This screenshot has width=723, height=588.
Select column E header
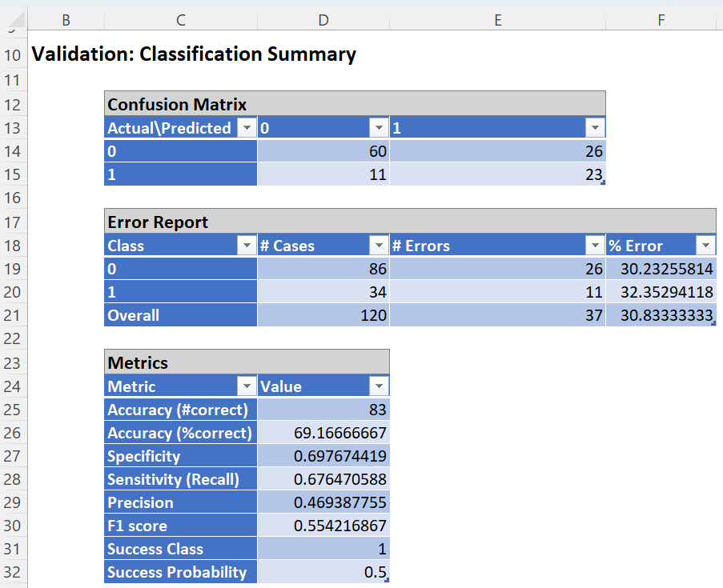point(497,20)
